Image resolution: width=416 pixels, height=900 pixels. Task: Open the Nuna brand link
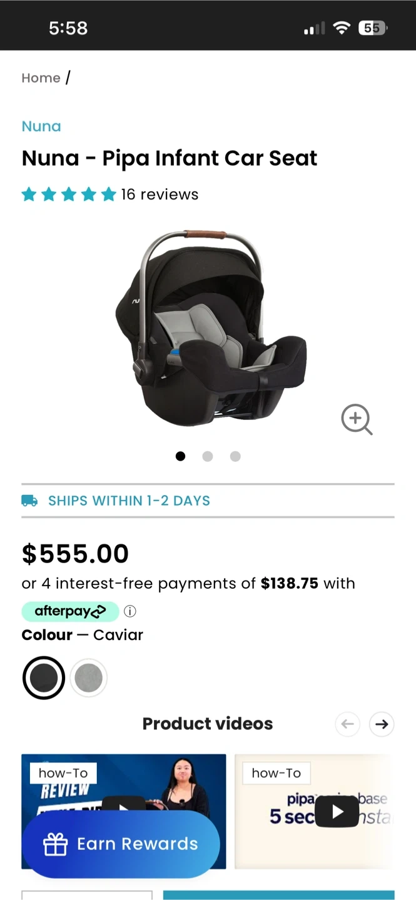pyautogui.click(x=41, y=126)
